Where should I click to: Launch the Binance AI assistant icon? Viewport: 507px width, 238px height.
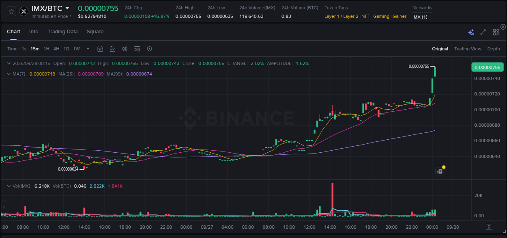point(471,31)
